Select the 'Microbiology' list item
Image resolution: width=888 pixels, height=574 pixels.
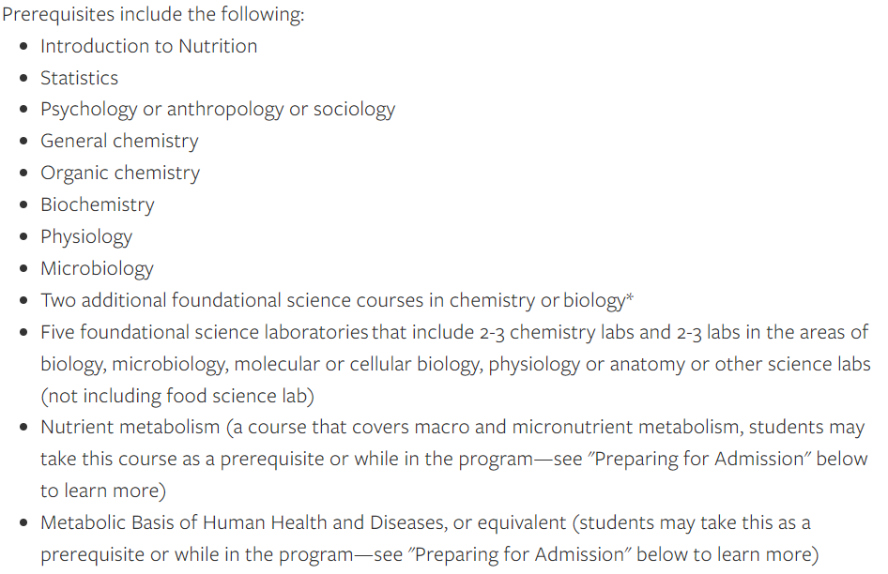(x=97, y=268)
